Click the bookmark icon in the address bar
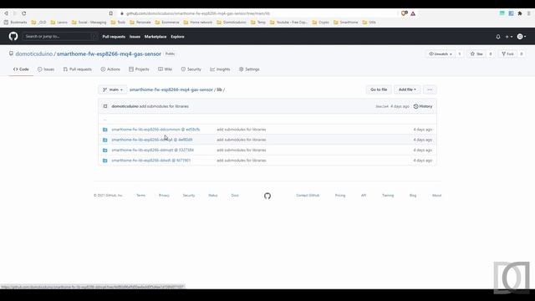Viewport: 535px width, 301px height. pyautogui.click(x=111, y=13)
